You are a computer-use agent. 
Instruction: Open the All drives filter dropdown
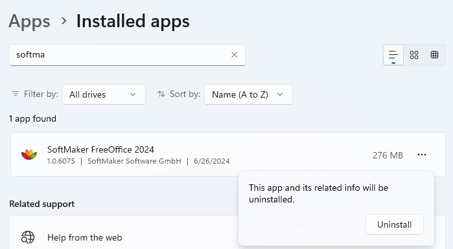pyautogui.click(x=104, y=94)
